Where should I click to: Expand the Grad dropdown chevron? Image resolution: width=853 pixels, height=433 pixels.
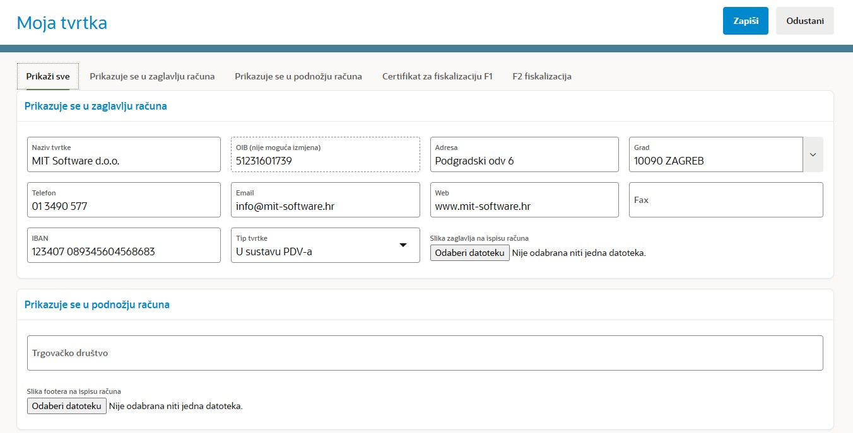coord(813,154)
